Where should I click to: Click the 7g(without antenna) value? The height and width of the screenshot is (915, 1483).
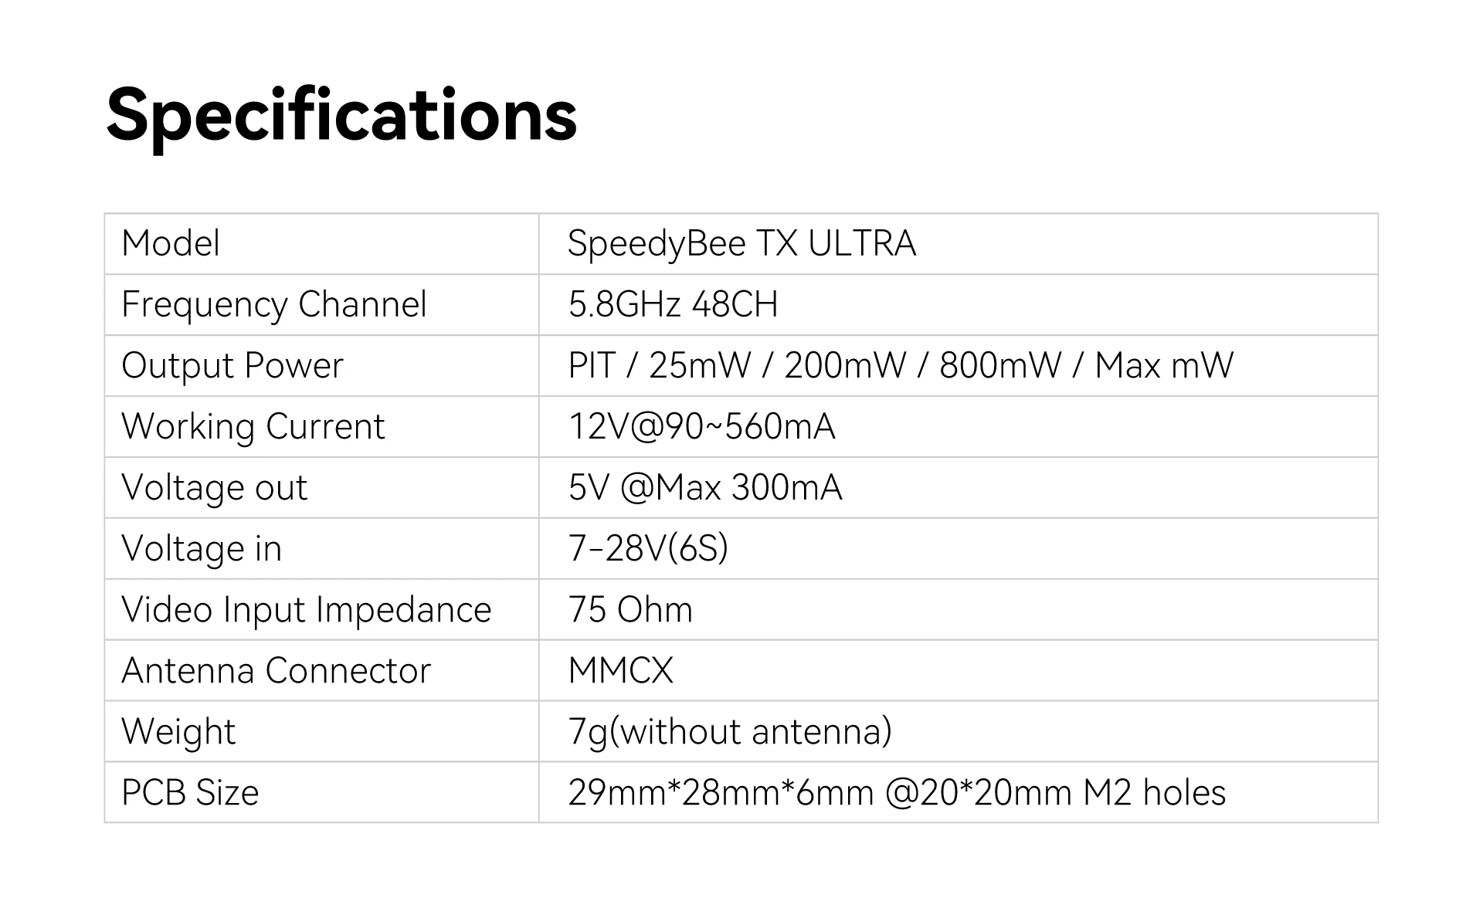tap(730, 731)
